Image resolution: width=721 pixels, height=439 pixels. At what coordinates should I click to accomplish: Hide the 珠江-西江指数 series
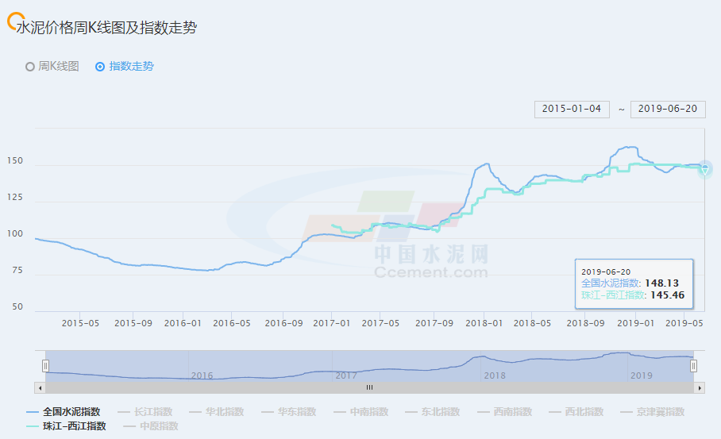click(66, 426)
